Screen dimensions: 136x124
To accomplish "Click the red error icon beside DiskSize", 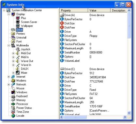I will point(62,23).
